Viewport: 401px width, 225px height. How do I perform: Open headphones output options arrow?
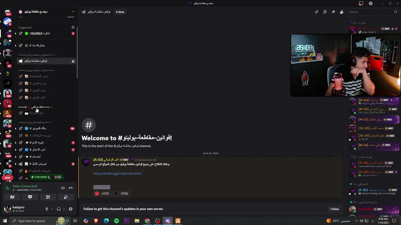pyautogui.click(x=64, y=209)
